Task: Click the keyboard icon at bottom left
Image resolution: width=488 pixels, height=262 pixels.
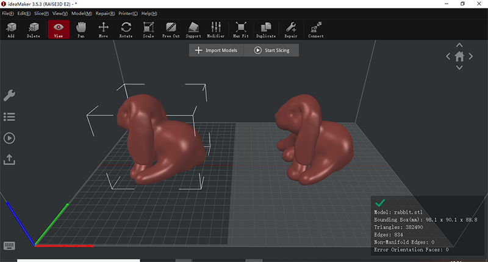Action: (x=9, y=246)
